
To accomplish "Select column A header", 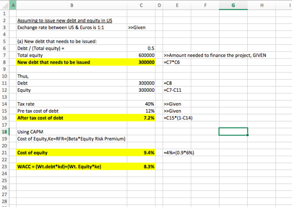I will (13, 5).
